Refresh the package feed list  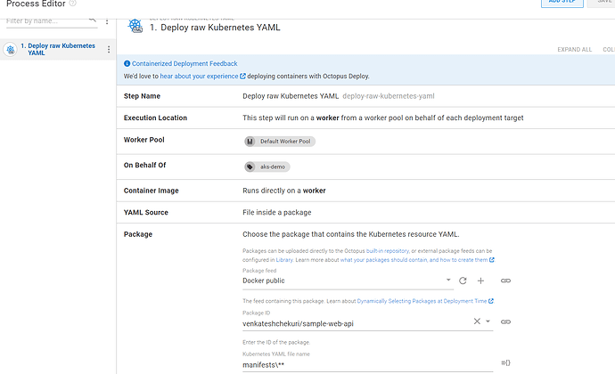[x=463, y=280]
